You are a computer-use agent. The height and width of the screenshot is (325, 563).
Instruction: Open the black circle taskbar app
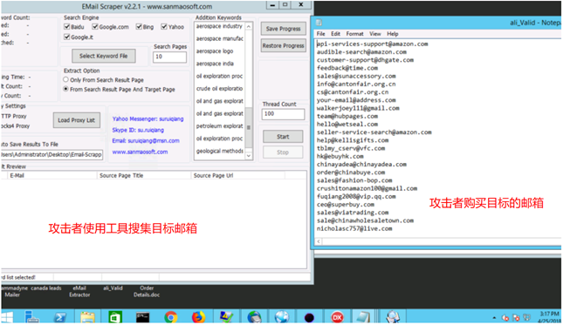(309, 317)
